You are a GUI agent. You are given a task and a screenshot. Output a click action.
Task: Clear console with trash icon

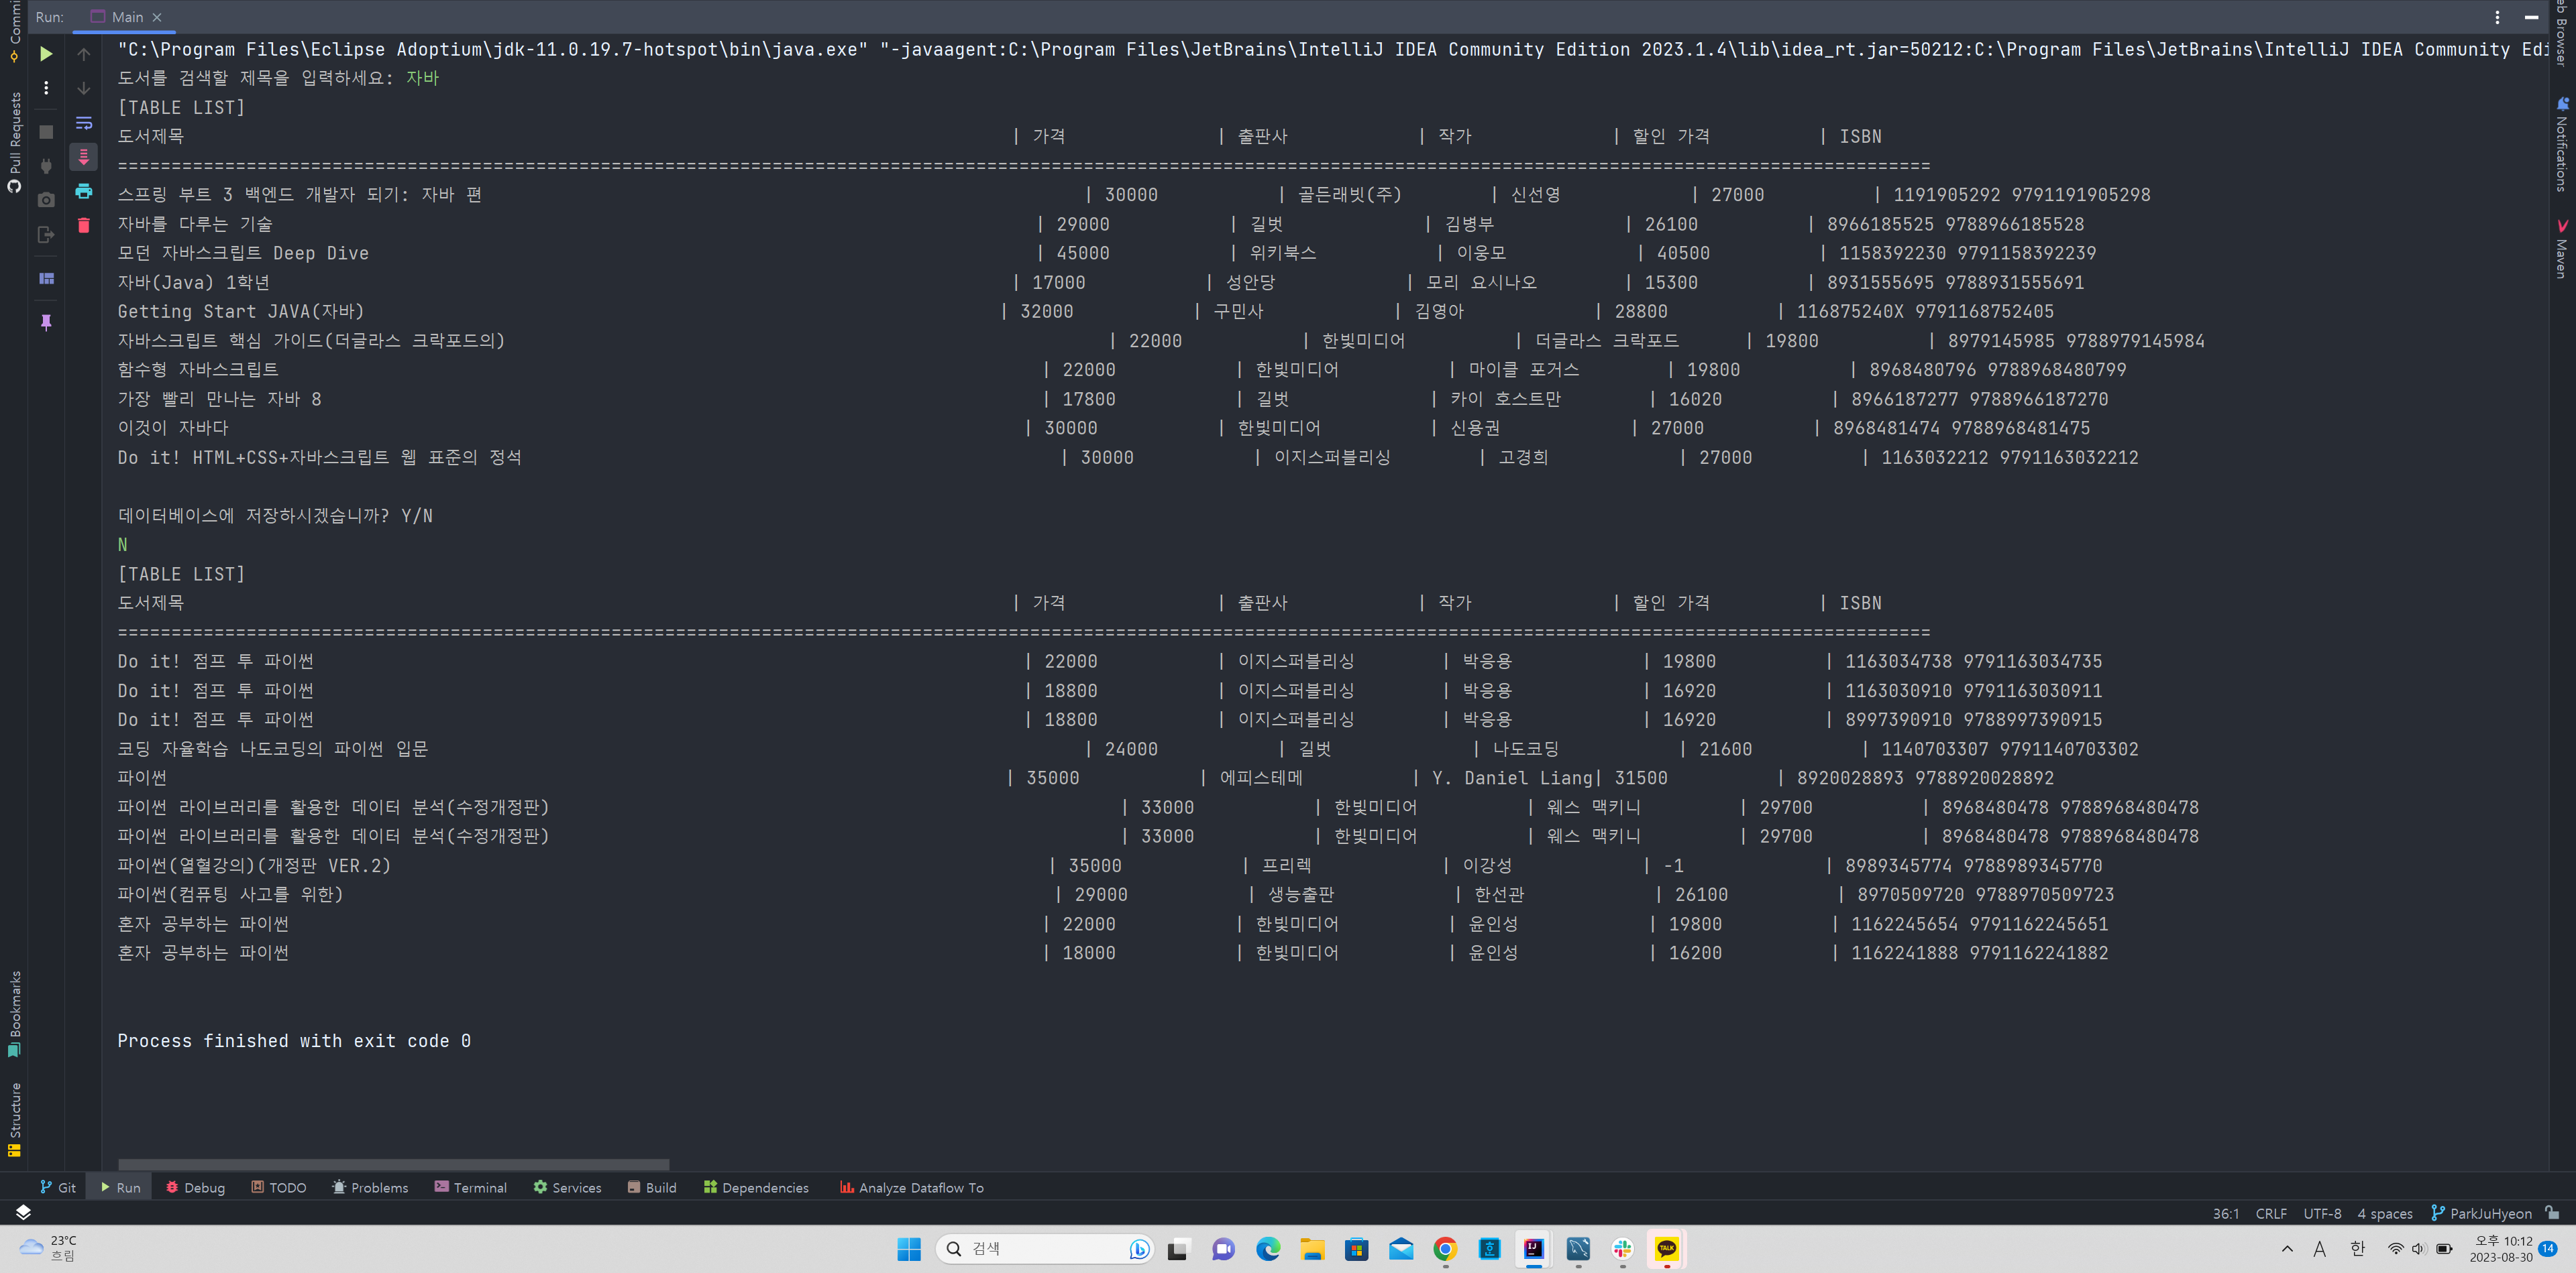(84, 226)
